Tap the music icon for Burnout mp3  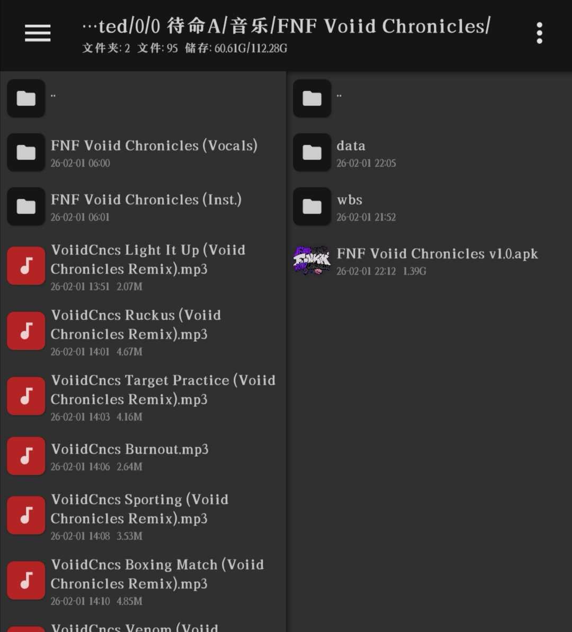coord(26,456)
